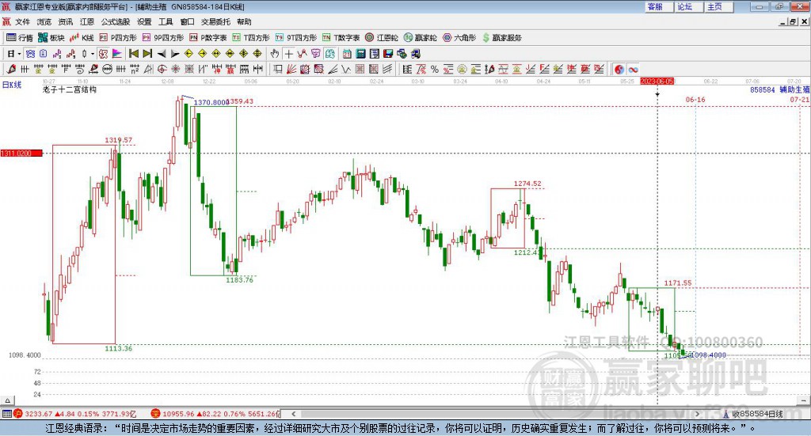Image resolution: width=811 pixels, height=436 pixels.
Task: Select the circular target crosshair tool
Action: click(162, 69)
